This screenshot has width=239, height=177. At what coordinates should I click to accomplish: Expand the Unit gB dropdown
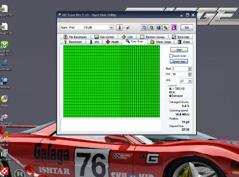tap(190, 81)
